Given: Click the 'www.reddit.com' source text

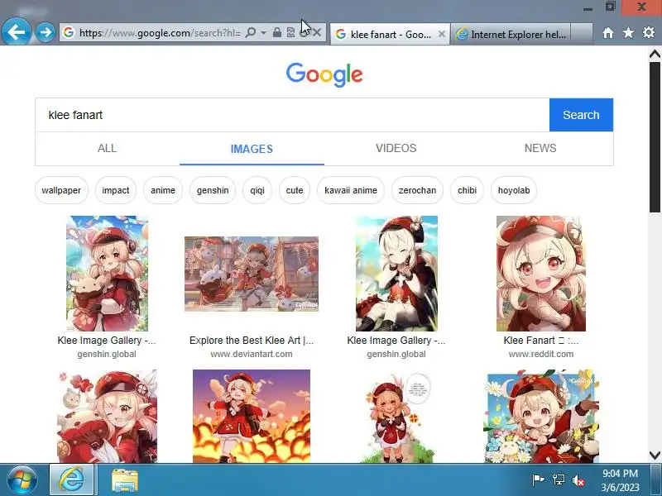Looking at the screenshot, I should 541,355.
